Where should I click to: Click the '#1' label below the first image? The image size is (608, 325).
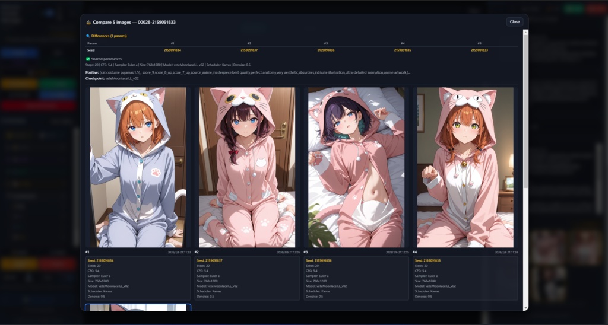coord(87,252)
